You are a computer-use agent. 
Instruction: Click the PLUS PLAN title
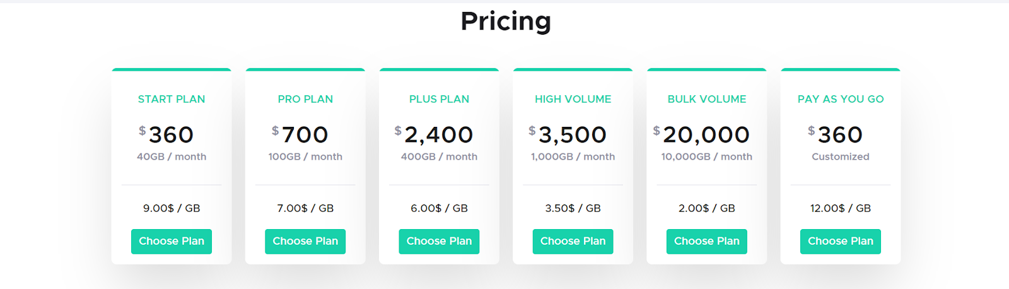439,99
